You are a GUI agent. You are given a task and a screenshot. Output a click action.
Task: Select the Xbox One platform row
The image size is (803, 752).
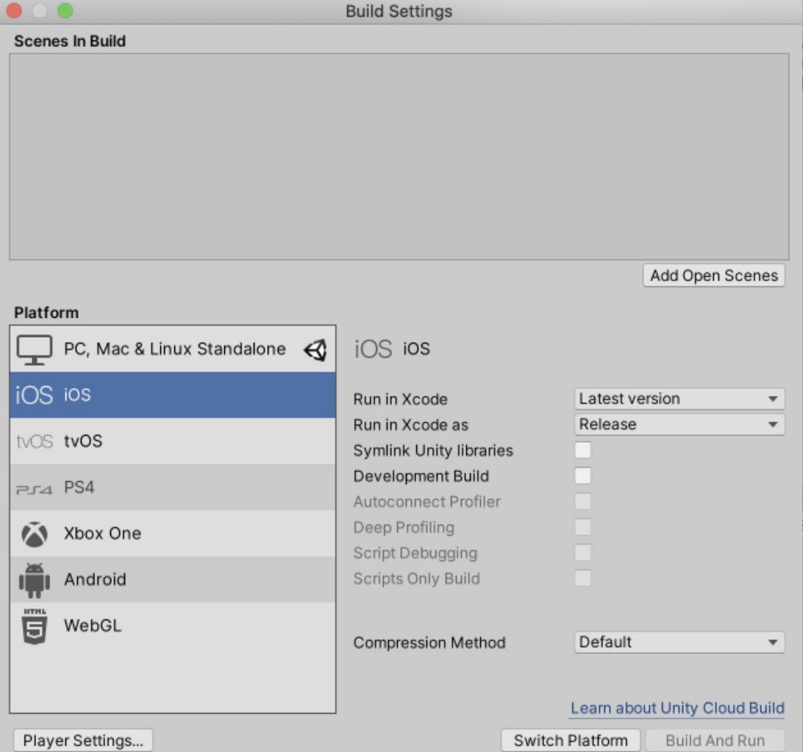173,533
